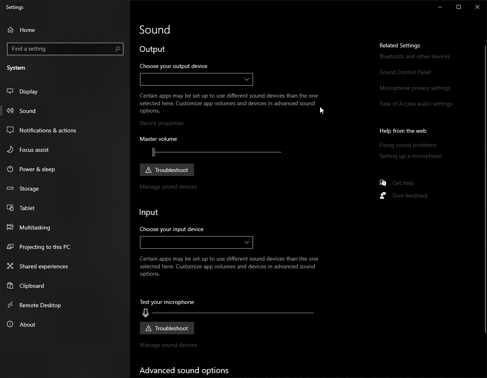The height and width of the screenshot is (378, 487).
Task: Open the Sound Control Panel link
Action: [x=405, y=72]
